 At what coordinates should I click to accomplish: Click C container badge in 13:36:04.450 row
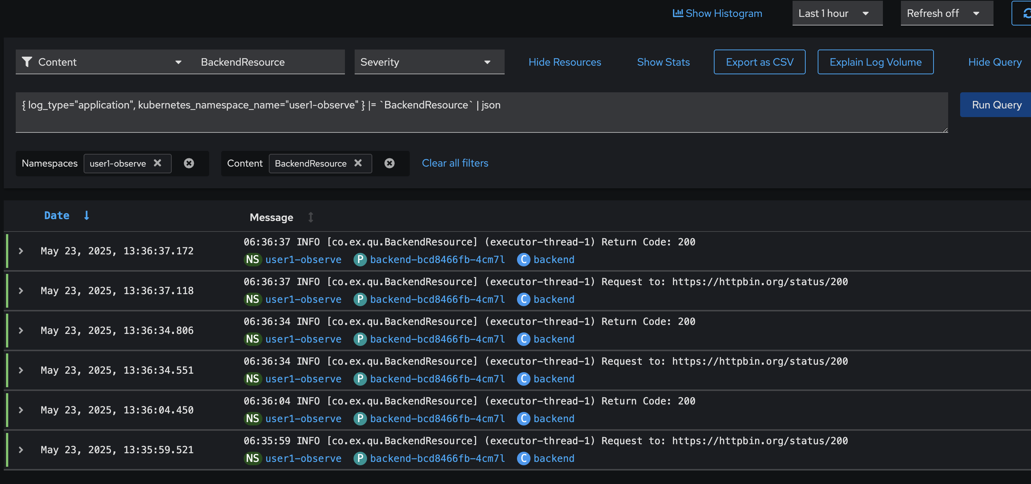[523, 418]
